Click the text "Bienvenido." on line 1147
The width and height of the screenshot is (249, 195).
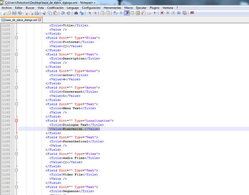coord(74,129)
